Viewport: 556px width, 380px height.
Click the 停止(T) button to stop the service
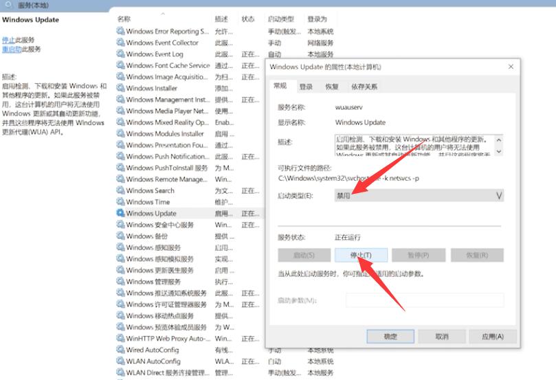click(361, 255)
